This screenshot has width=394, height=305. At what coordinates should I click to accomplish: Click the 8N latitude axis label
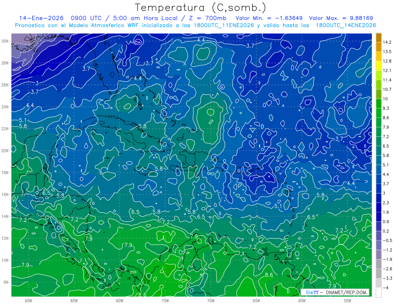[7, 282]
